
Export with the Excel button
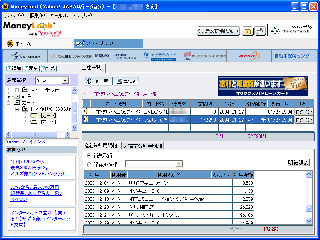(126, 81)
